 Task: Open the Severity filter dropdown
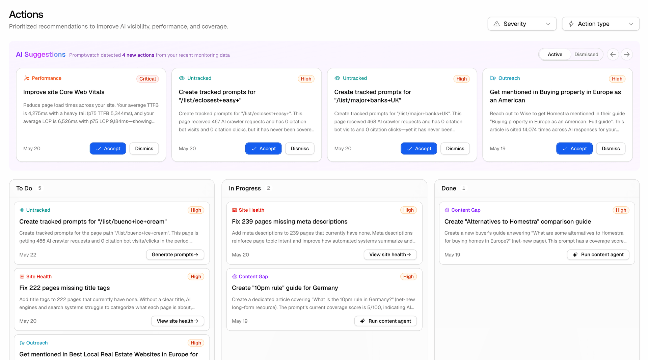522,24
